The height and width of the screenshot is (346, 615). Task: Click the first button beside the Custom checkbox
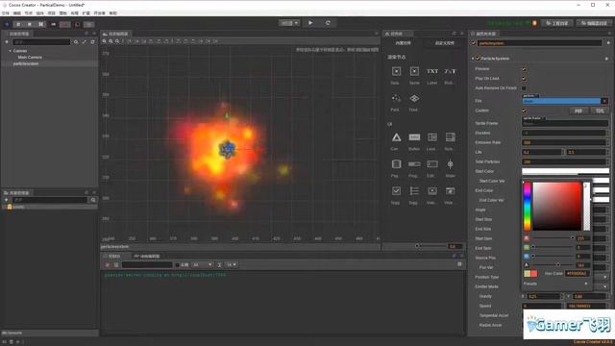578,111
